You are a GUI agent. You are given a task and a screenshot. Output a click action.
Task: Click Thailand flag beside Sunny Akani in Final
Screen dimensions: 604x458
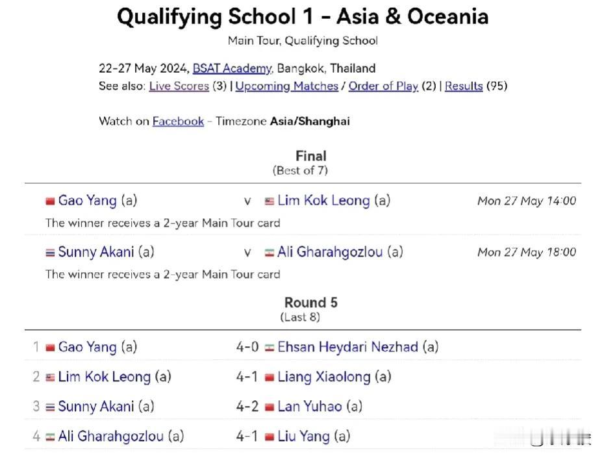50,253
